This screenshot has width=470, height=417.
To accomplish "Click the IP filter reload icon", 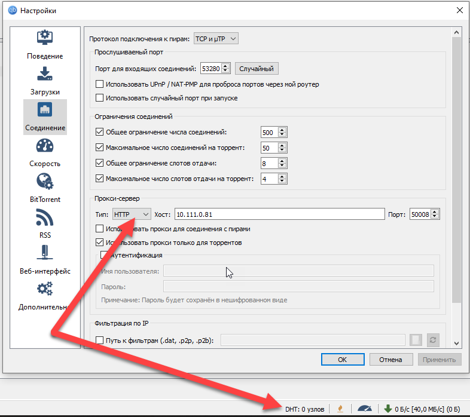I will tap(433, 340).
